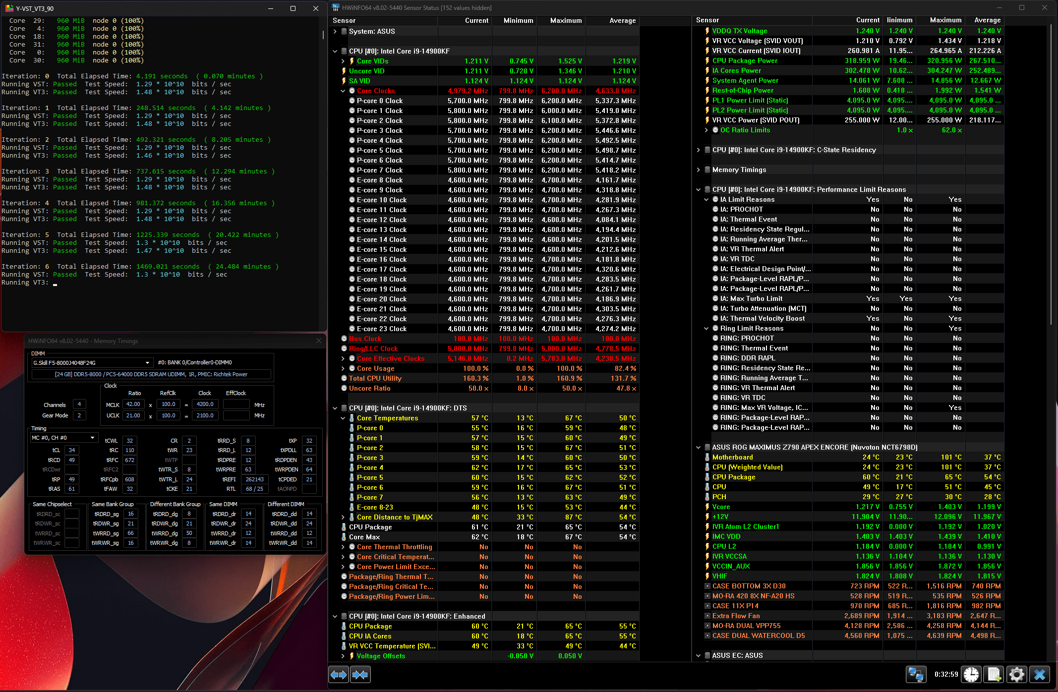
Task: Expand Core Distance to TjMAX
Action: [x=343, y=517]
